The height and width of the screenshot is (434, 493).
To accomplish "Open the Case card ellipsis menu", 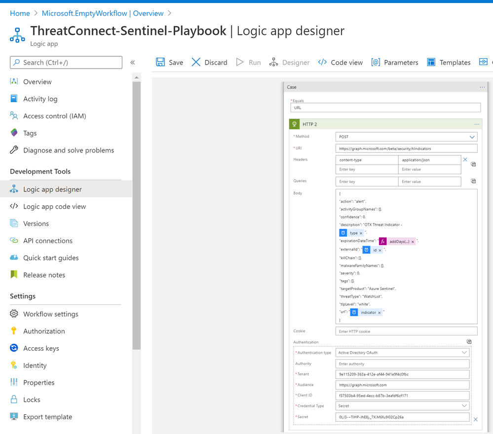I will coord(482,87).
